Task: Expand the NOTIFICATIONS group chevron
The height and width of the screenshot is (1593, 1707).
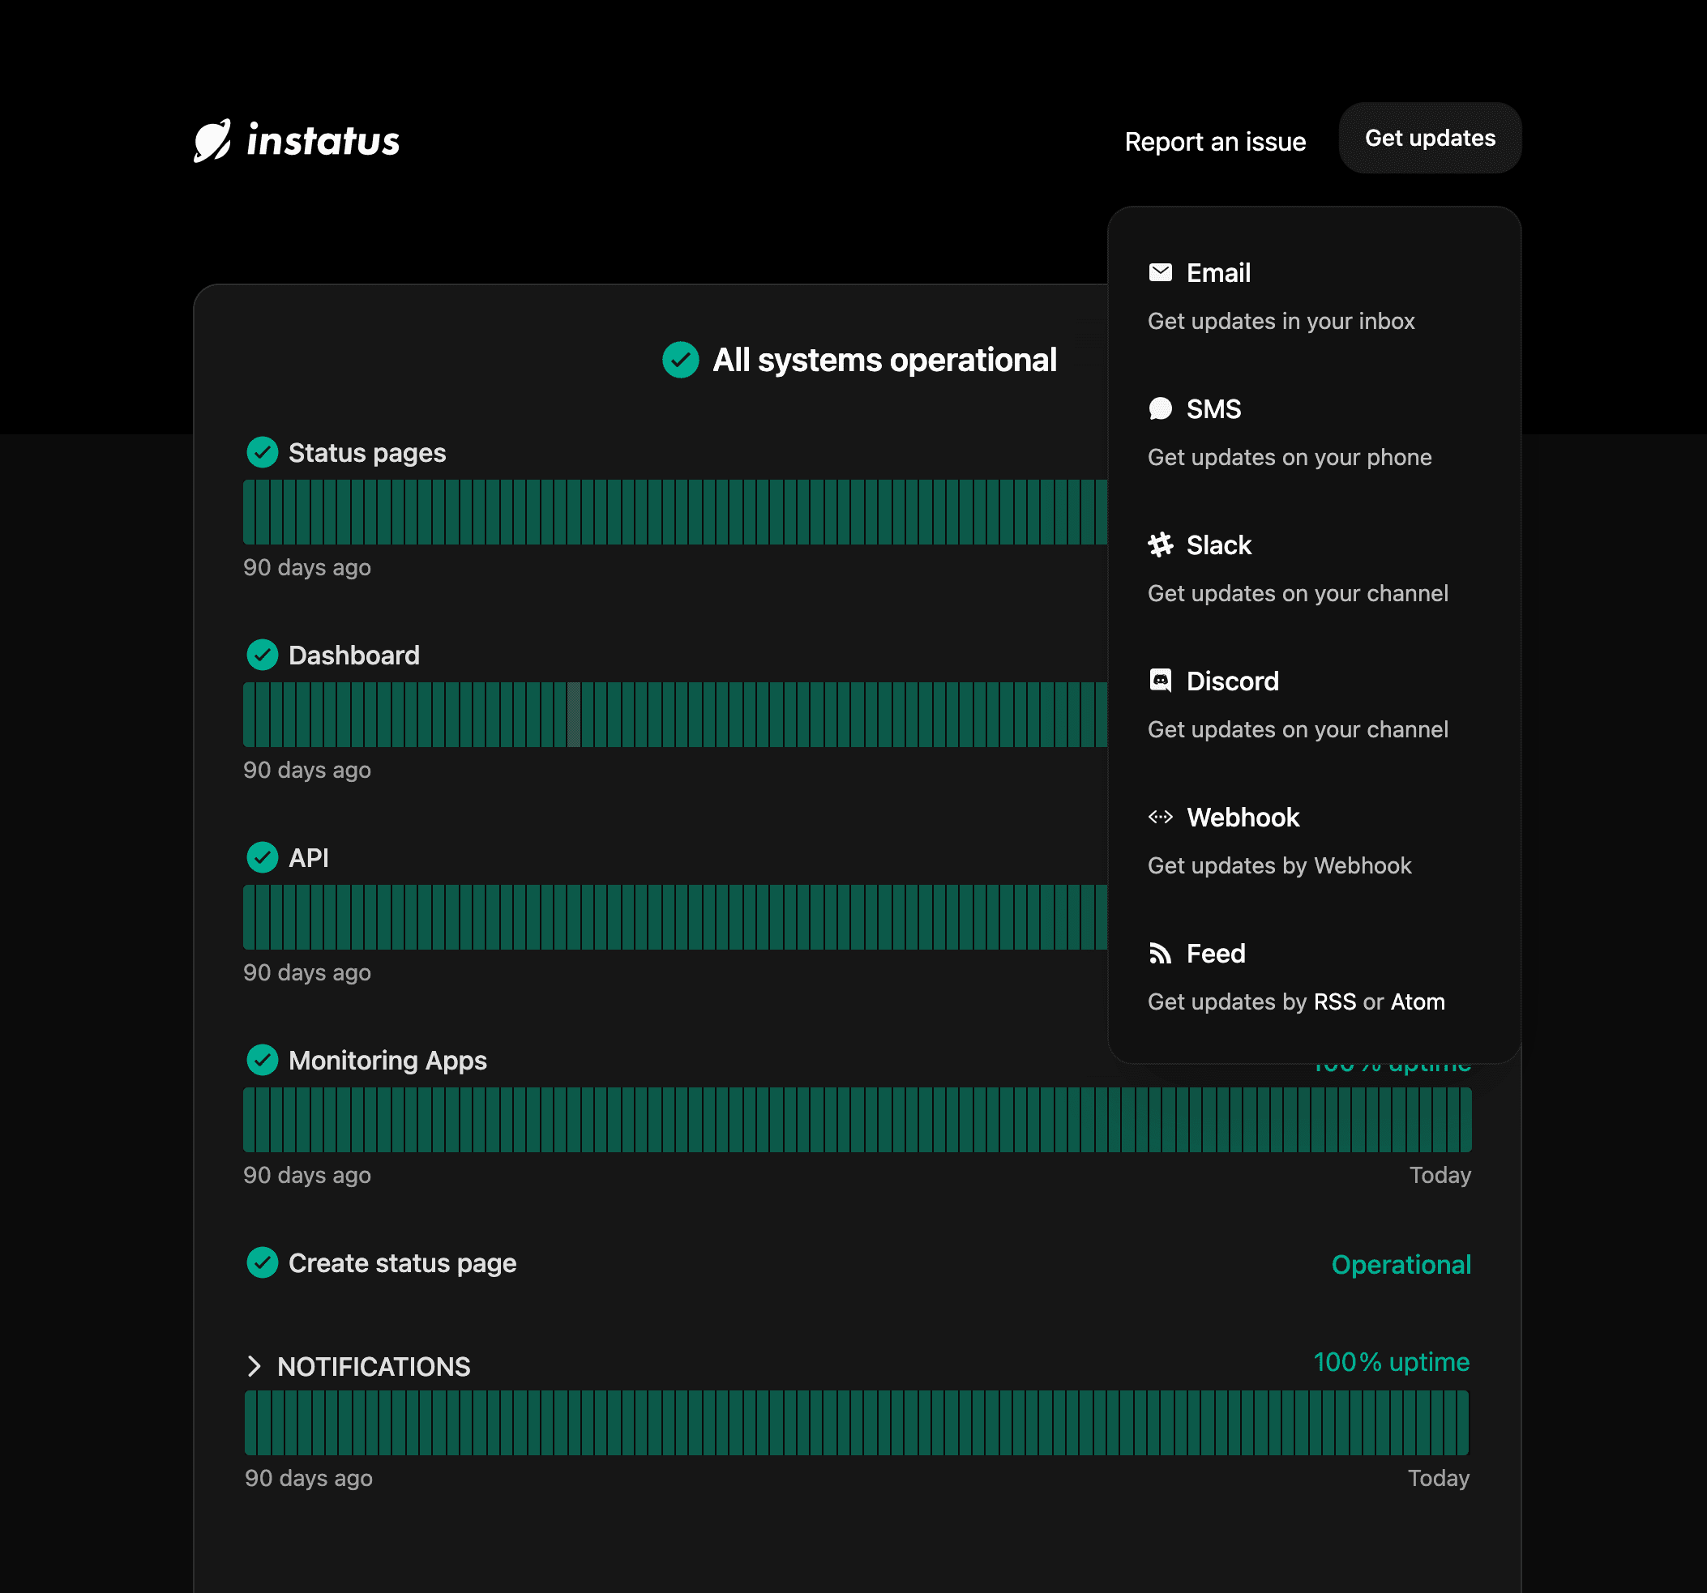Action: tap(254, 1366)
